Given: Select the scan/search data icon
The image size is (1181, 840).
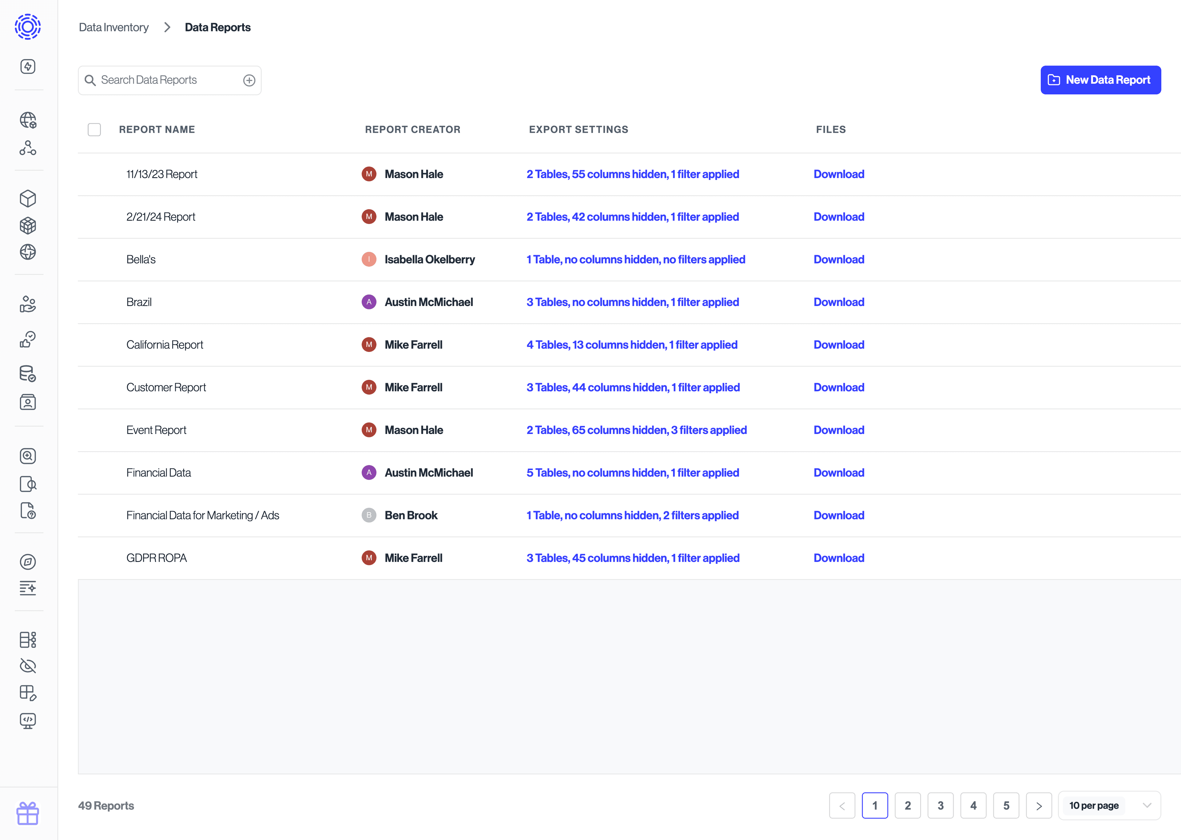Looking at the screenshot, I should click(28, 456).
